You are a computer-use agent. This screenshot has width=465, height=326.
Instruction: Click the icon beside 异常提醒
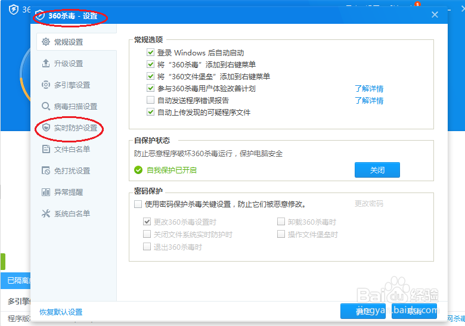pyautogui.click(x=46, y=192)
